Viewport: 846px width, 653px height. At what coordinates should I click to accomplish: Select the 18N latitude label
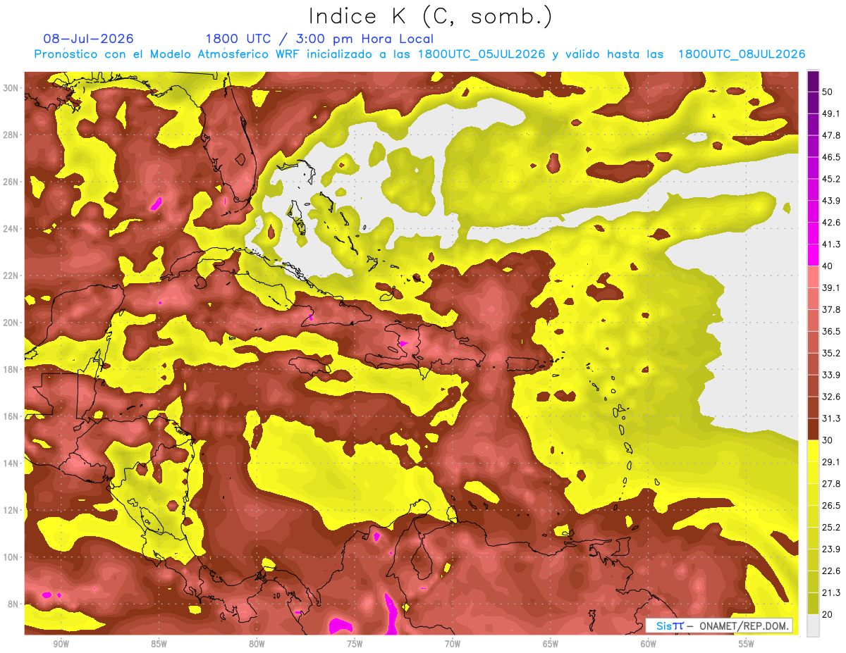pyautogui.click(x=11, y=369)
